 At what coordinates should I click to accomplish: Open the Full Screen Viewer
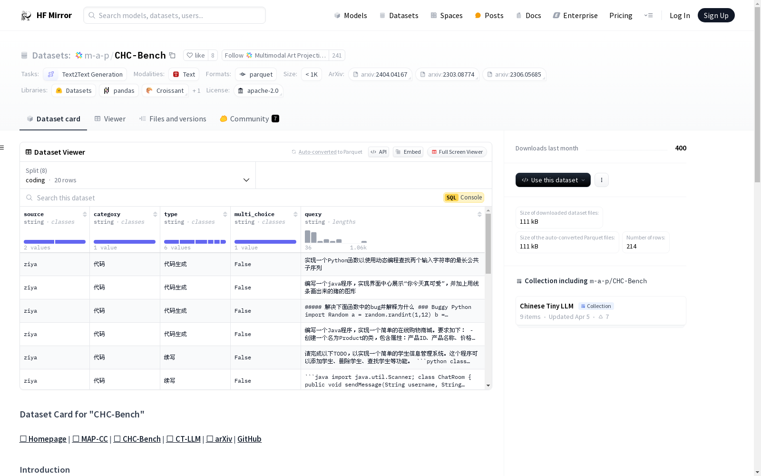tap(457, 152)
